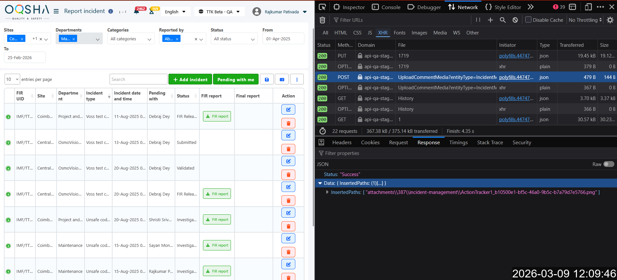617x280 pixels.
Task: Click the incident Search input field
Action: [138, 79]
